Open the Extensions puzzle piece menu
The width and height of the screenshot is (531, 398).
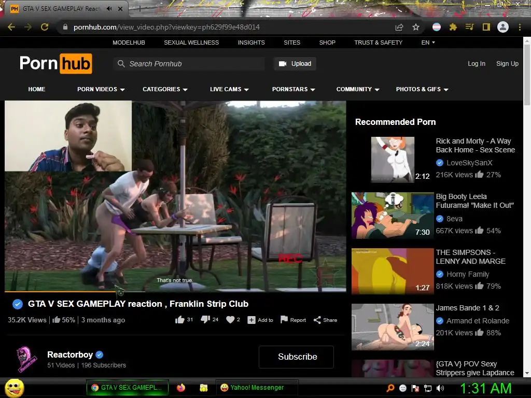pos(453,27)
